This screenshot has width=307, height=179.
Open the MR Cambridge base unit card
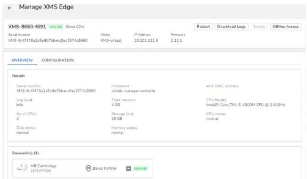[x=82, y=168]
